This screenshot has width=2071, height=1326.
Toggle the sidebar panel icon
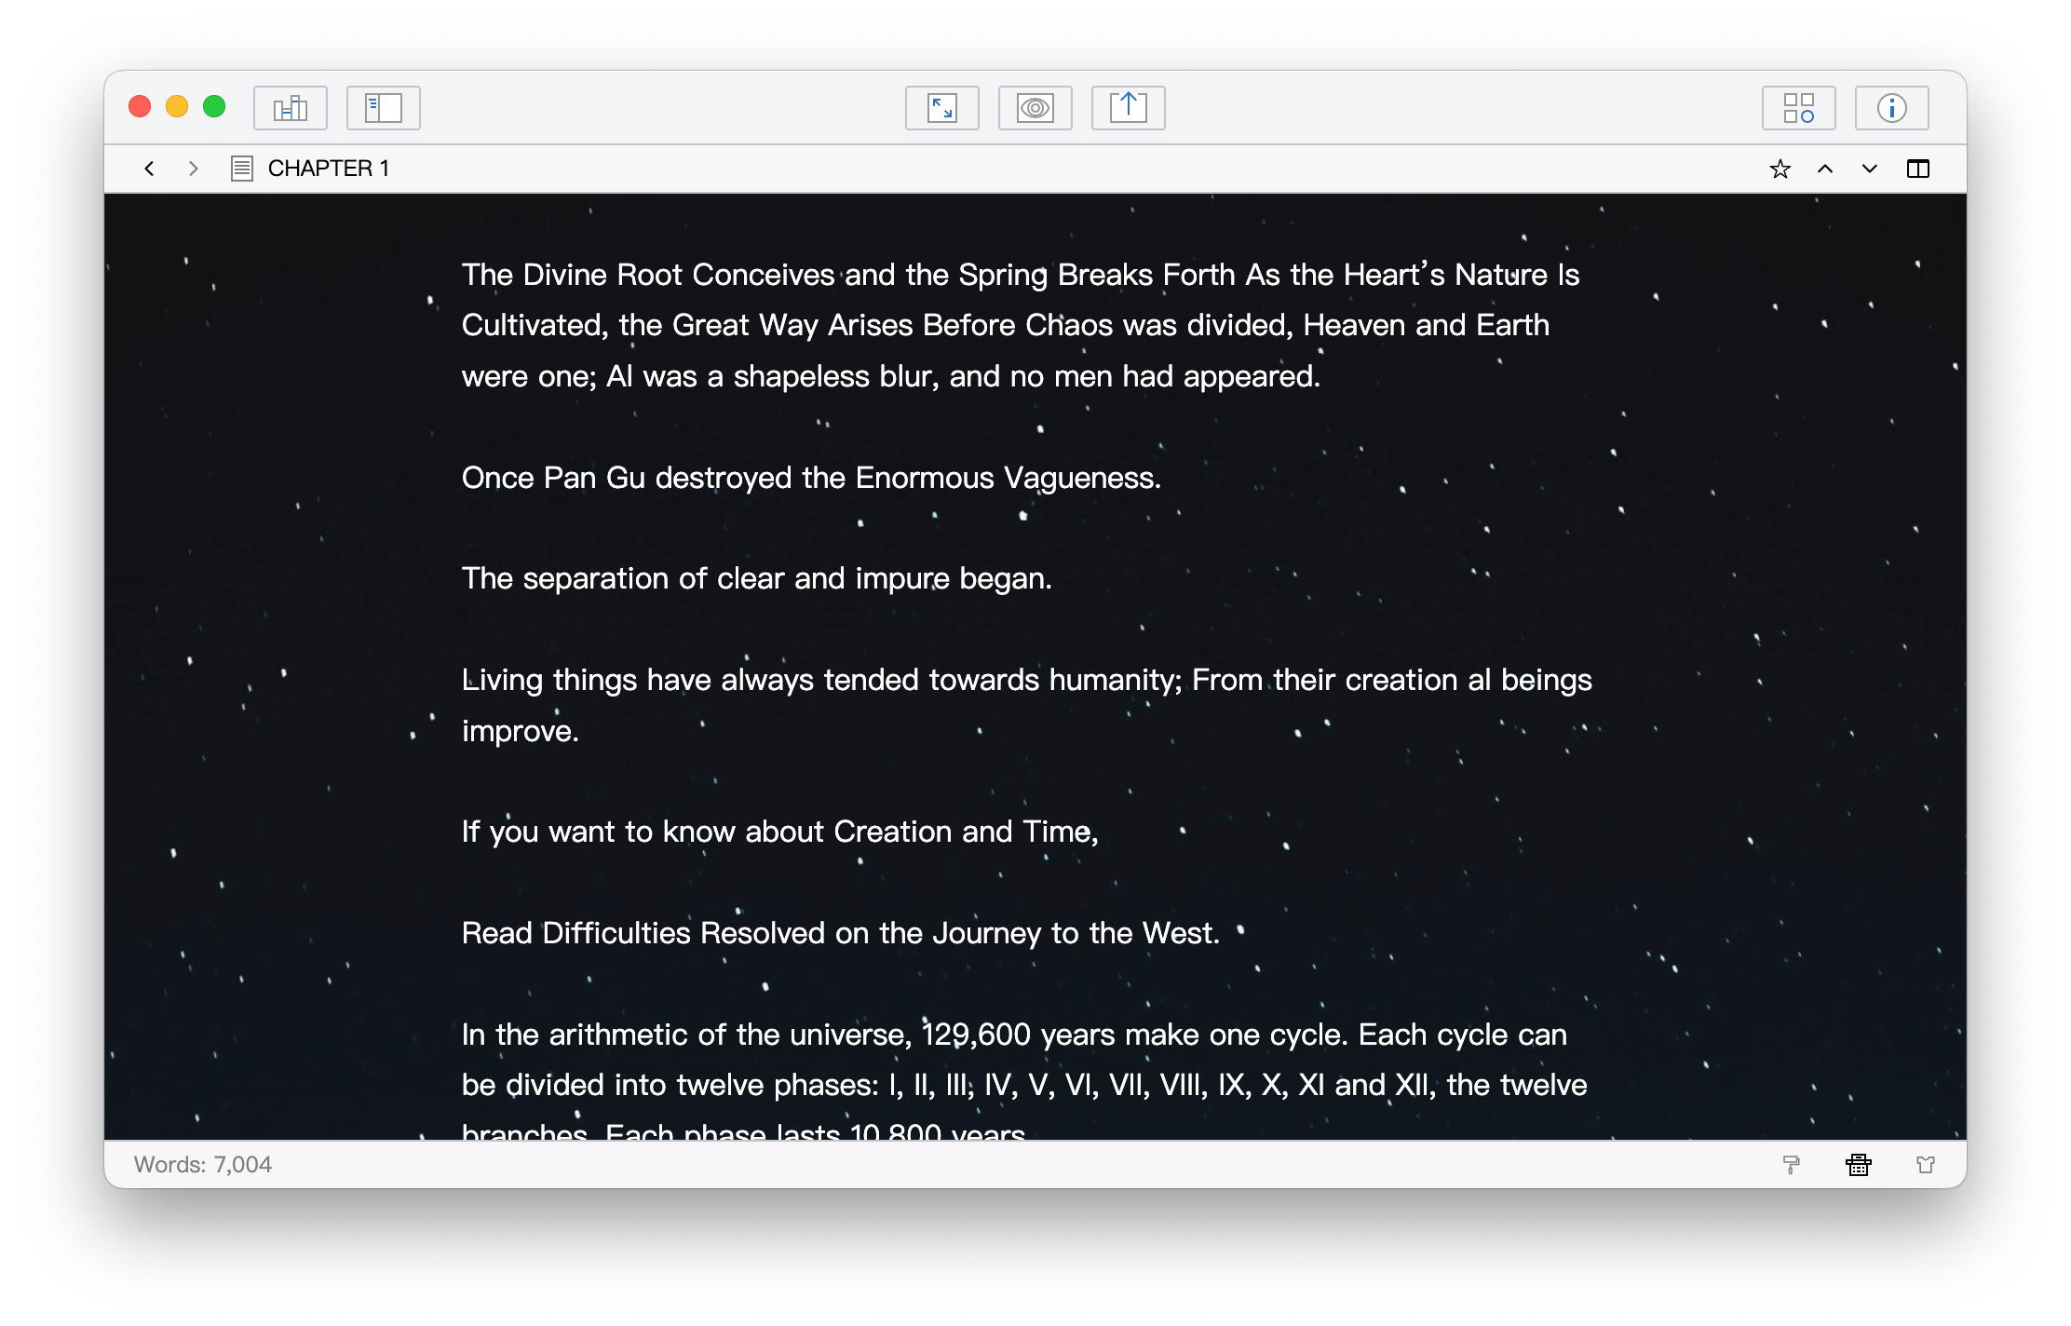pos(384,108)
